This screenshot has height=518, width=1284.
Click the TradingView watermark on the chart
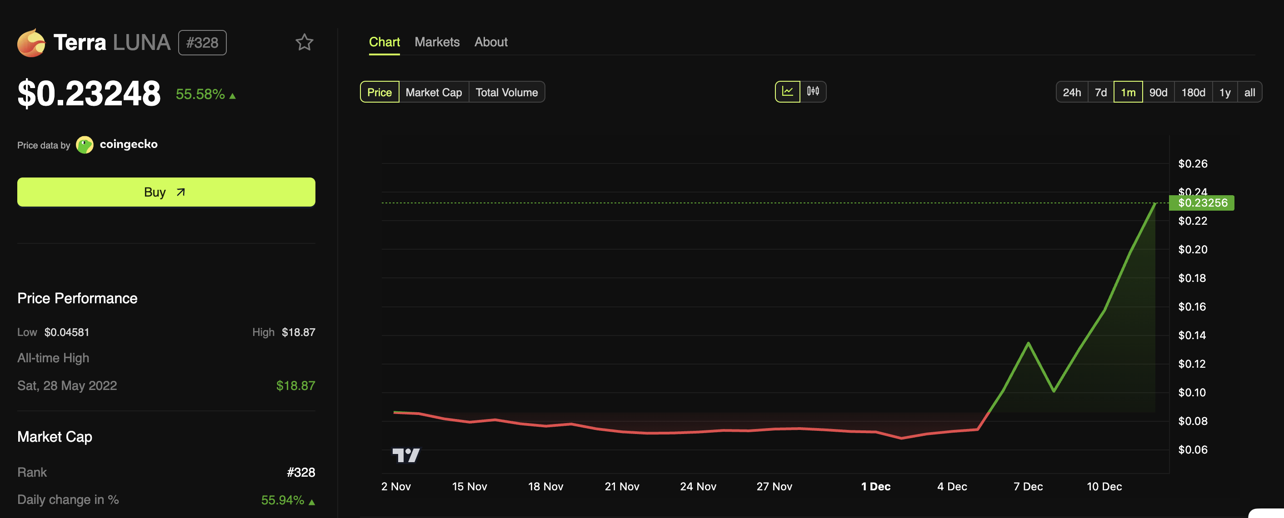coord(407,454)
